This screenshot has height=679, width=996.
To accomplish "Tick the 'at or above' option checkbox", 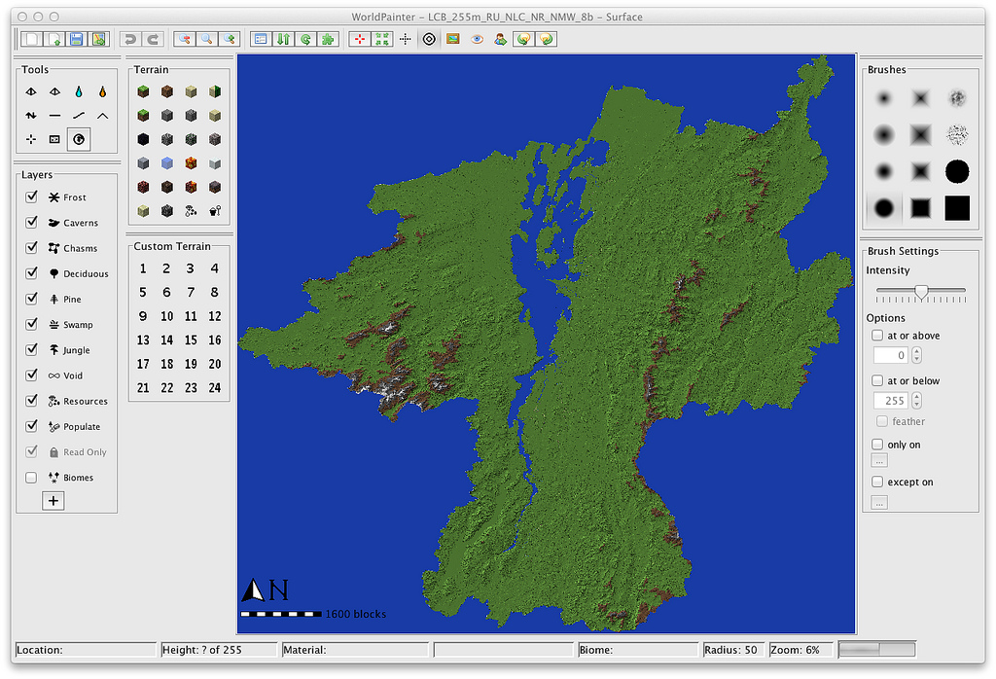I will (x=877, y=336).
